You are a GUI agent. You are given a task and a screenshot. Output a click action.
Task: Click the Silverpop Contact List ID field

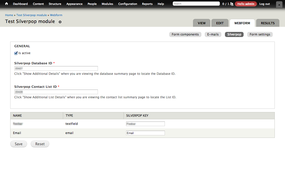[56, 92]
